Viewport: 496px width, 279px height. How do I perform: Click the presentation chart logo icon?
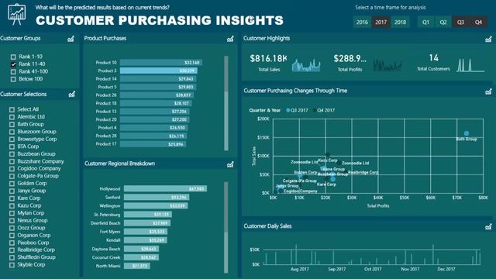[17, 14]
